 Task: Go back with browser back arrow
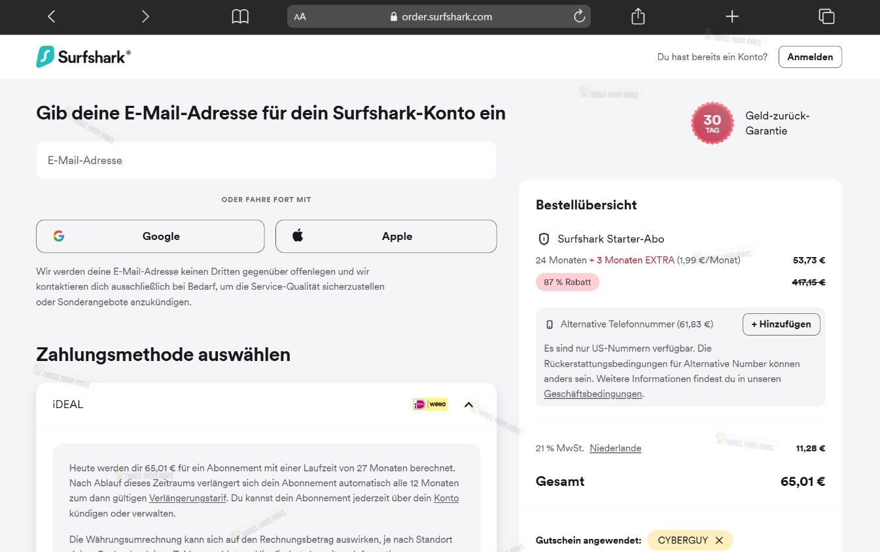[52, 16]
